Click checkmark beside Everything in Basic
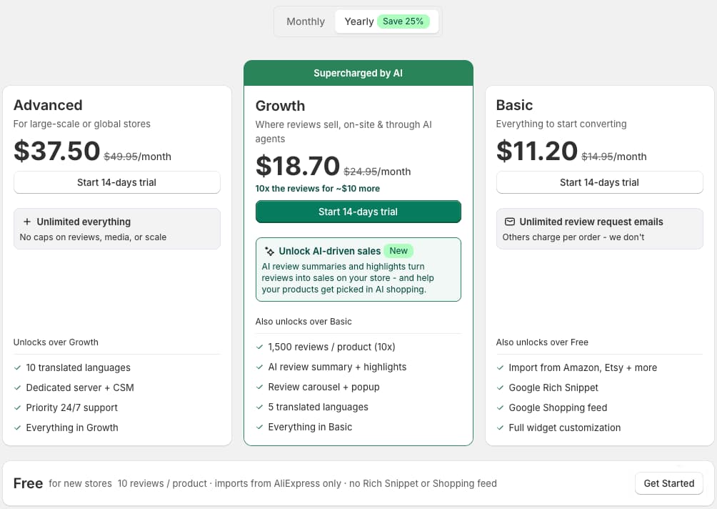This screenshot has height=509, width=717. point(259,427)
